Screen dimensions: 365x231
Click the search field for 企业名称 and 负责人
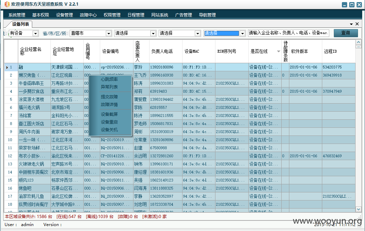[289, 33]
